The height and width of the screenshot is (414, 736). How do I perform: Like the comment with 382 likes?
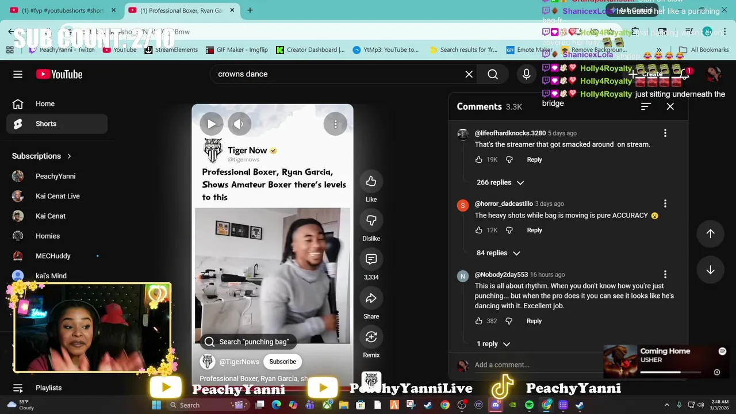479,321
